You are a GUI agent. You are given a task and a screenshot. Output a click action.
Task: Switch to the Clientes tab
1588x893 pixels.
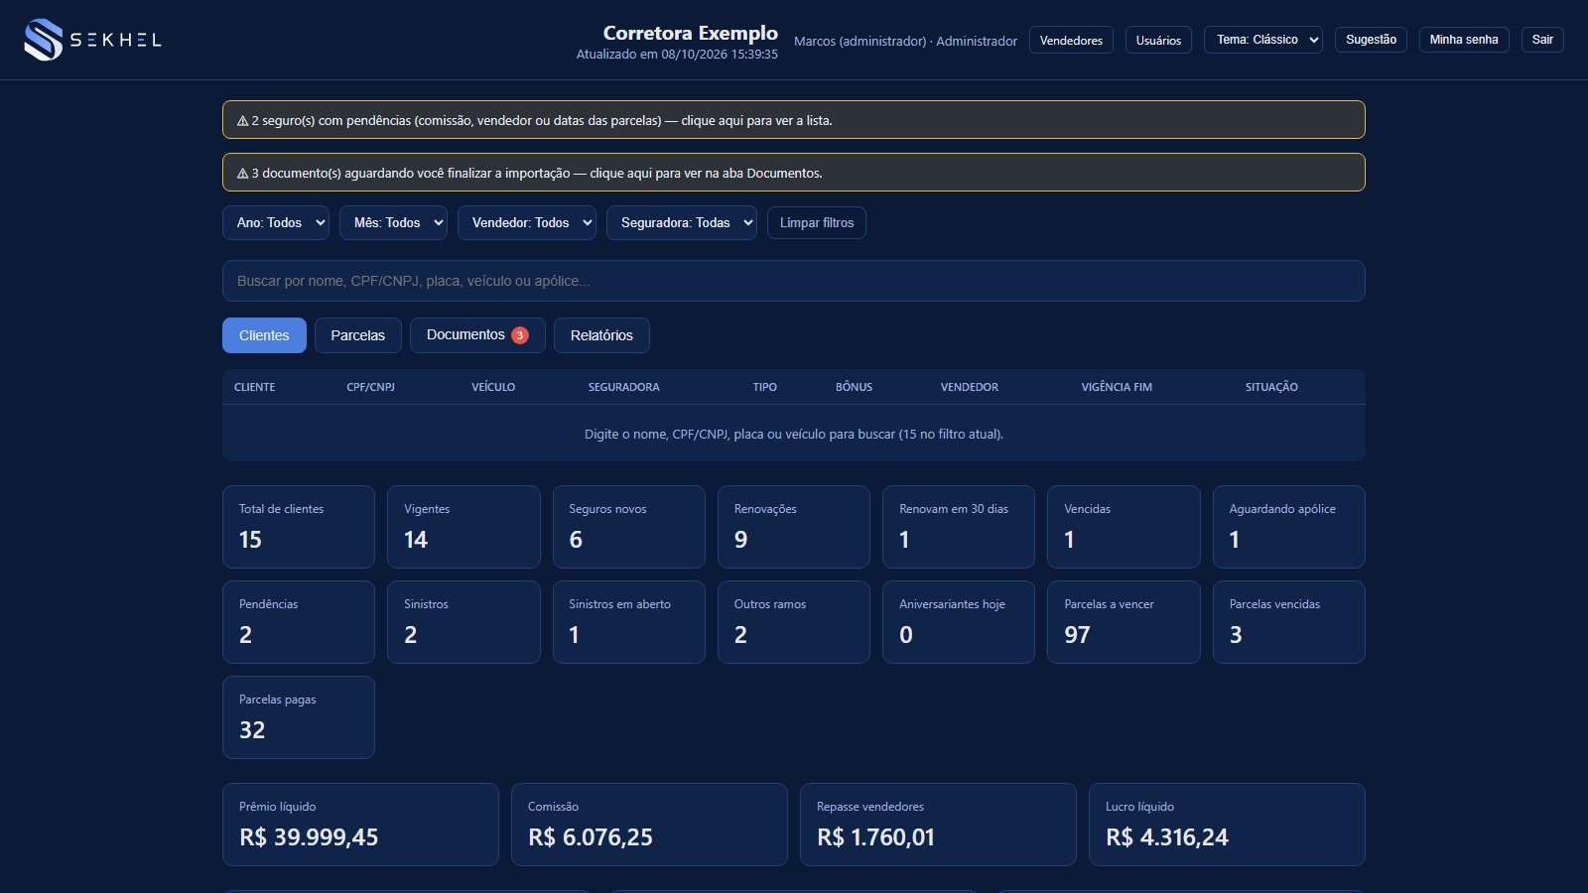tap(264, 335)
